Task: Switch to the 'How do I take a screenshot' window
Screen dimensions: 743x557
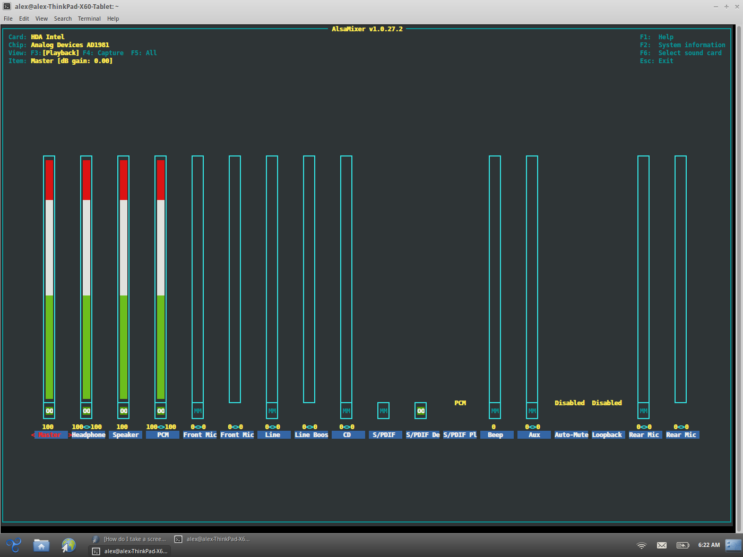Action: tap(130, 539)
